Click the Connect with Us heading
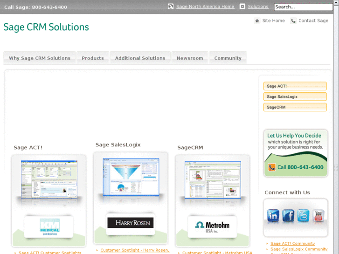339x254 pixels. coord(287,192)
